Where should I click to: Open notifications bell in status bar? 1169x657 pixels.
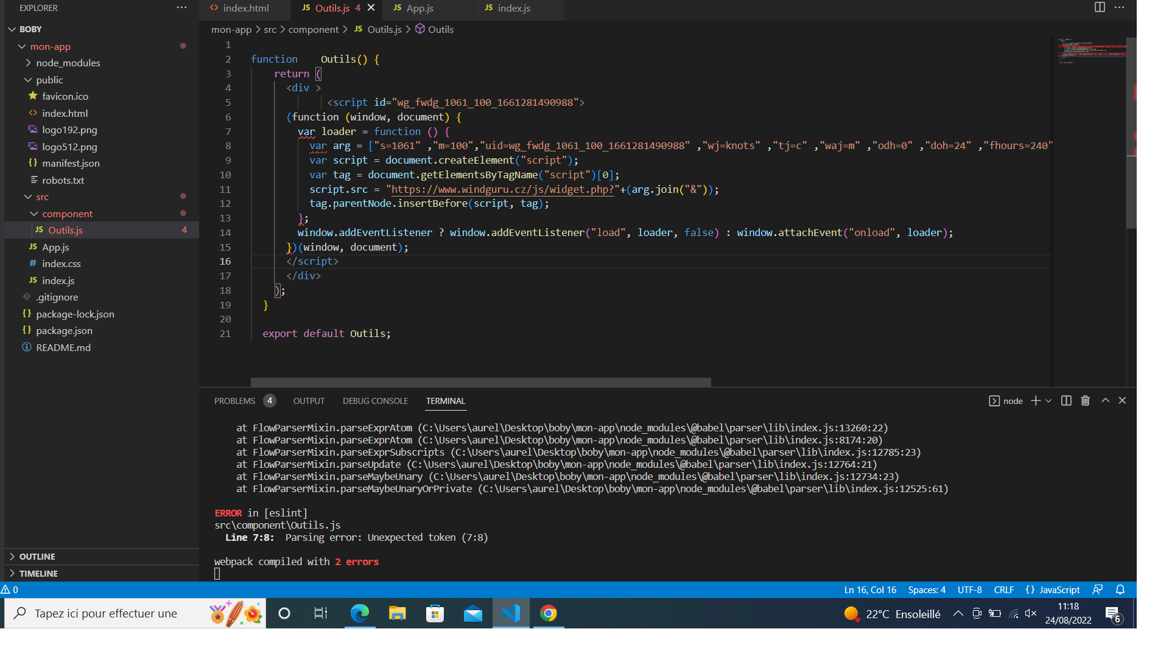(1120, 589)
